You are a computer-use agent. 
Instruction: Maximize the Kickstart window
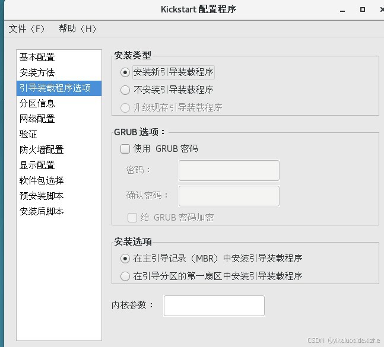[x=363, y=9]
